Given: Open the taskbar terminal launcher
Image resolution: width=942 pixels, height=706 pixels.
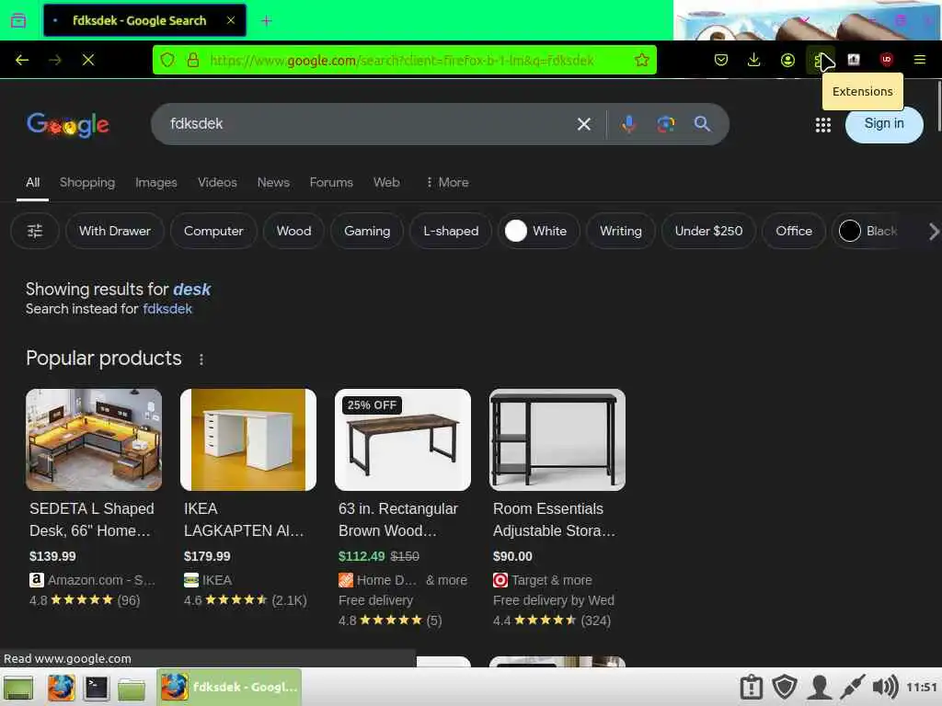Looking at the screenshot, I should tap(96, 688).
